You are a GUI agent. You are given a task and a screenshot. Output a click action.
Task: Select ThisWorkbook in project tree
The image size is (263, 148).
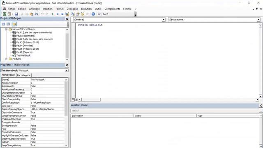pyautogui.click(x=23, y=55)
